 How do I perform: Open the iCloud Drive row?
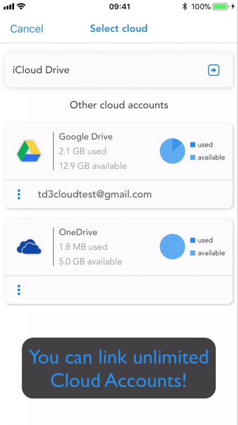coord(119,70)
